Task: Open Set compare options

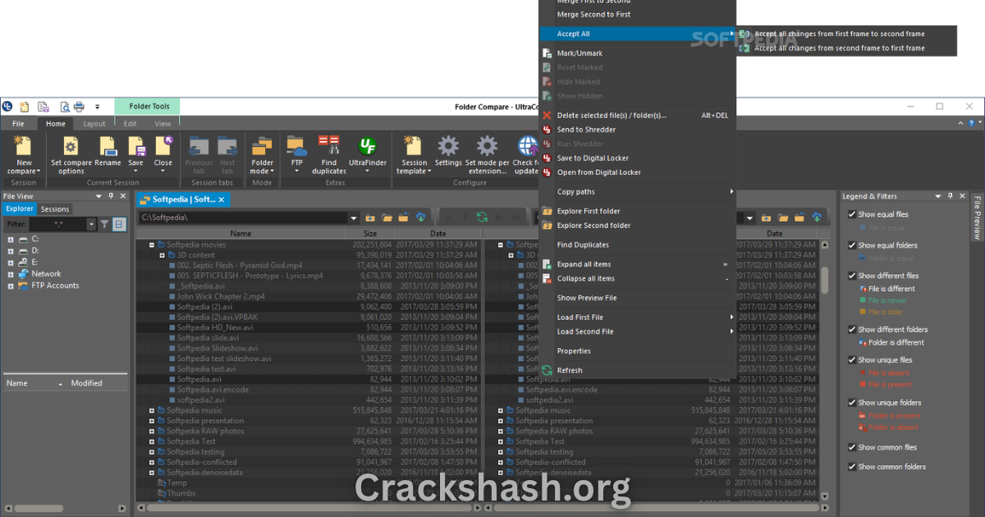Action: (x=71, y=154)
